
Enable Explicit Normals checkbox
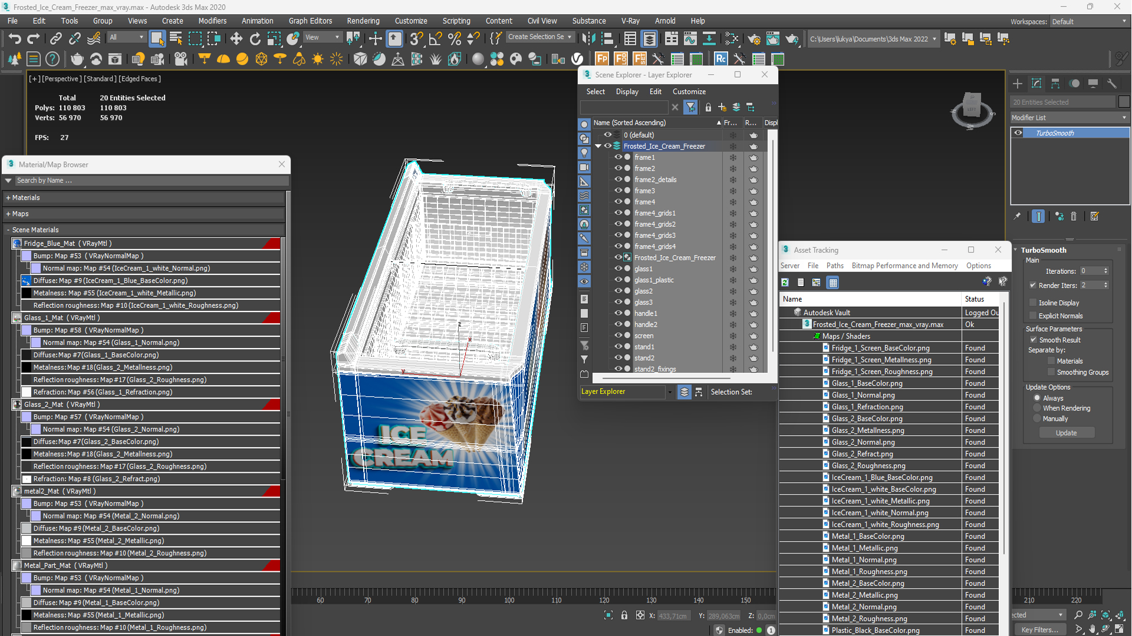(1033, 316)
